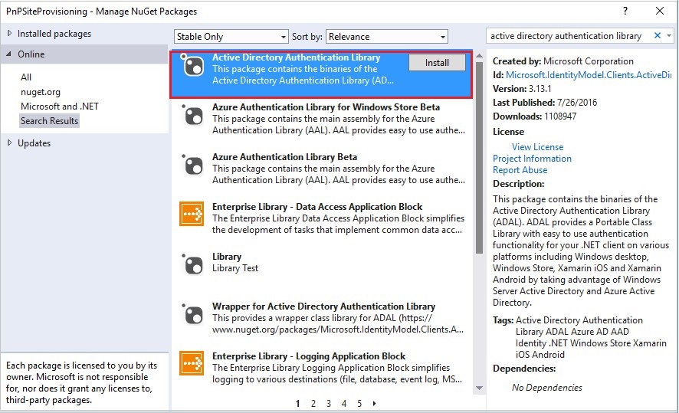
Task: Click the Downloads: 1108947 text
Action: tap(534, 116)
